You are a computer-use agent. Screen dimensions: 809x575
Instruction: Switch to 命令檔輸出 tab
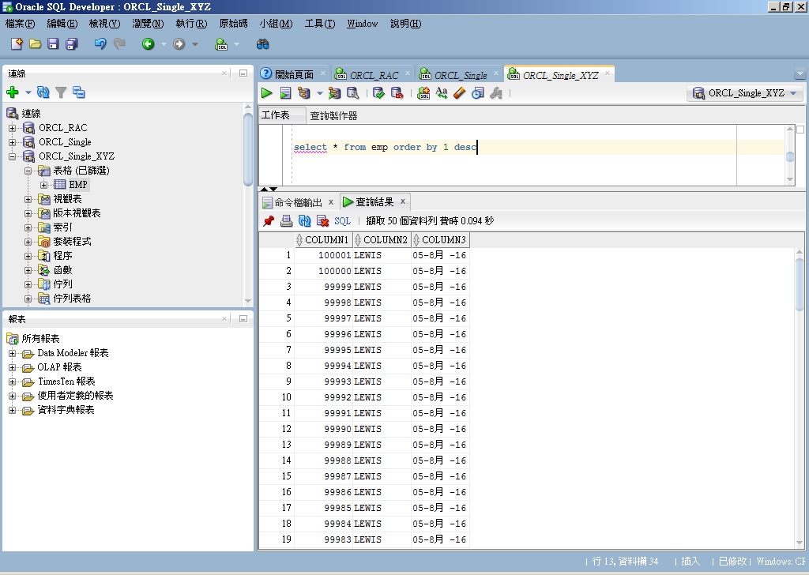[x=298, y=202]
